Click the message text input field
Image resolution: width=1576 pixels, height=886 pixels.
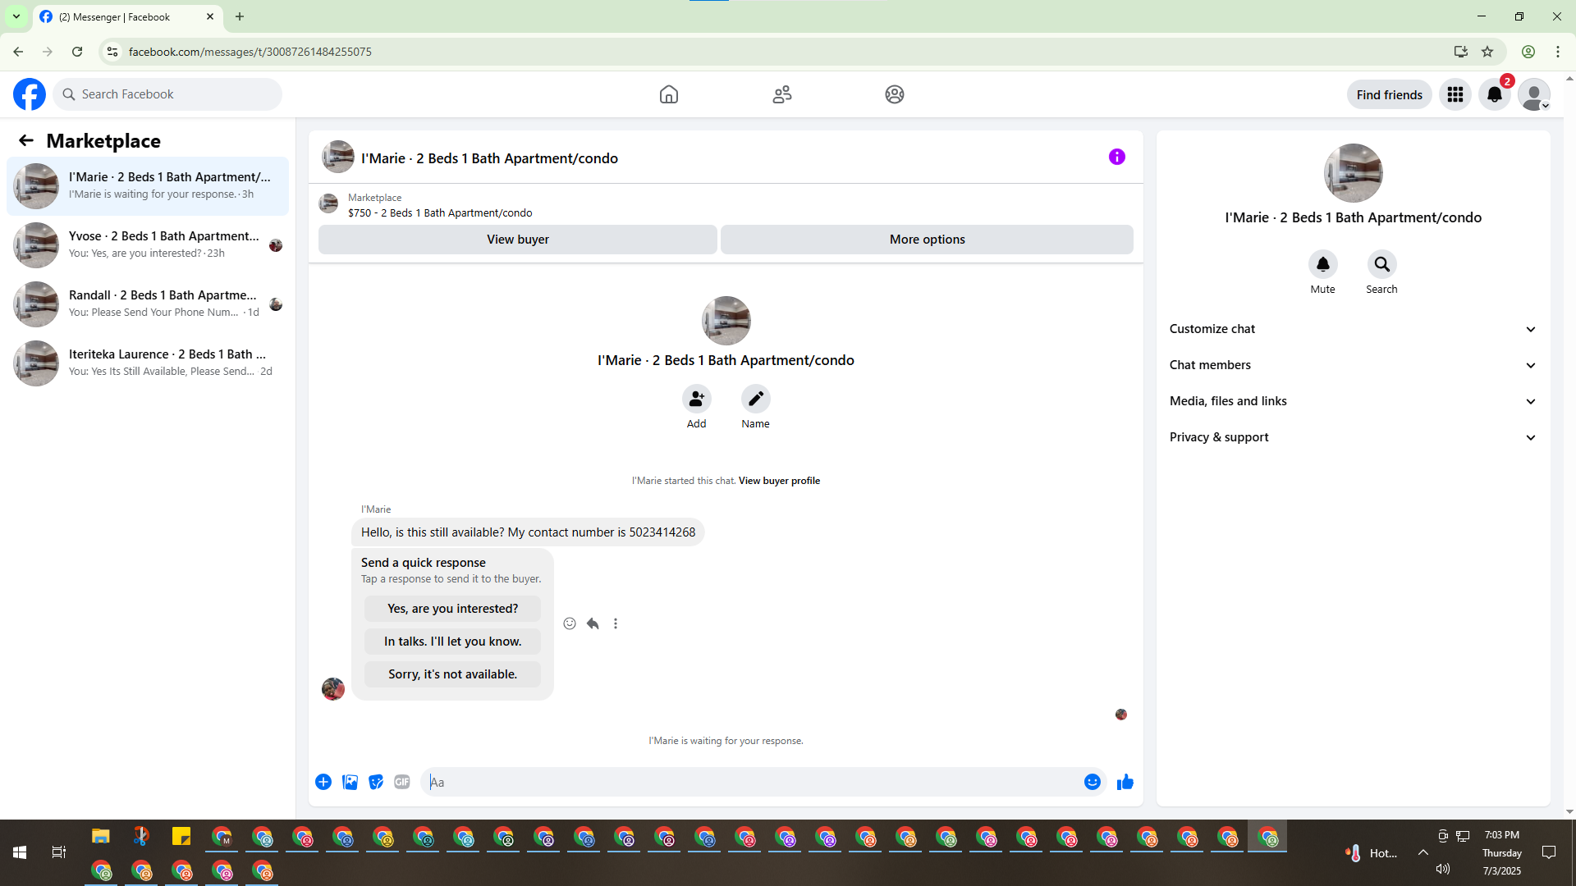751,782
